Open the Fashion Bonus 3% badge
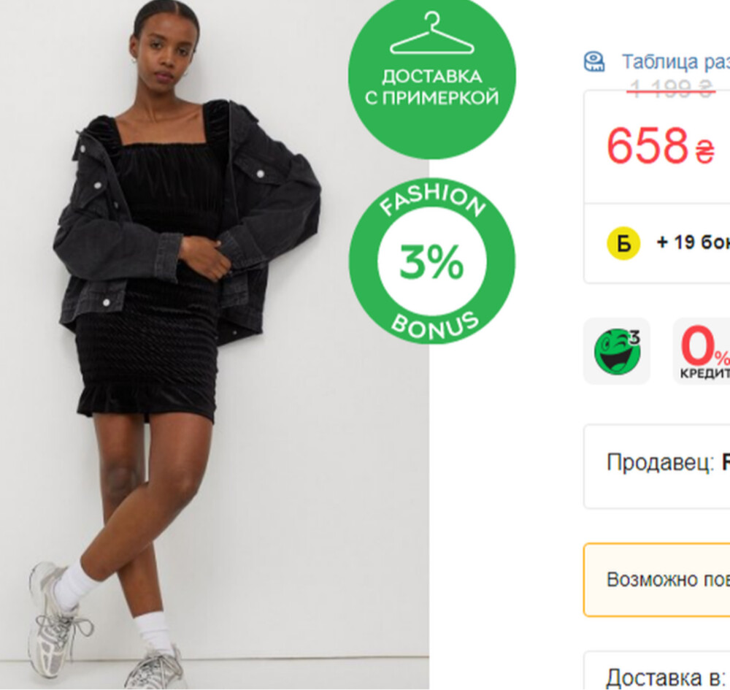The height and width of the screenshot is (690, 730). (x=431, y=261)
